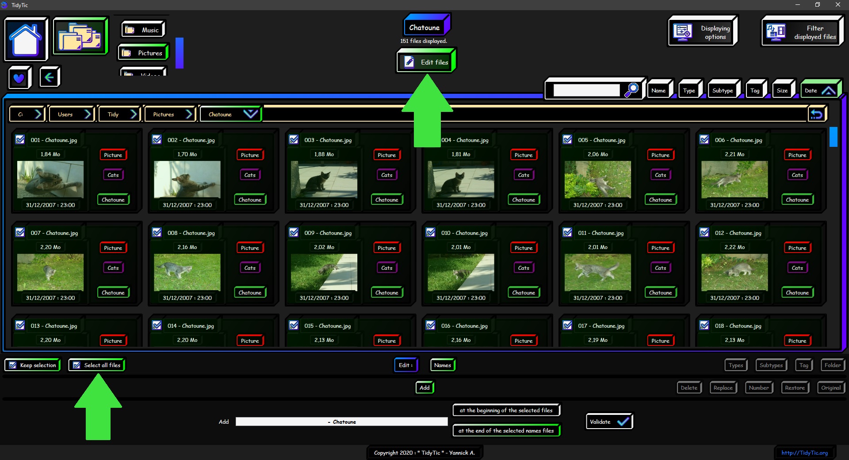The width and height of the screenshot is (849, 460).
Task: Toggle the Date sort direction arrow
Action: click(828, 91)
